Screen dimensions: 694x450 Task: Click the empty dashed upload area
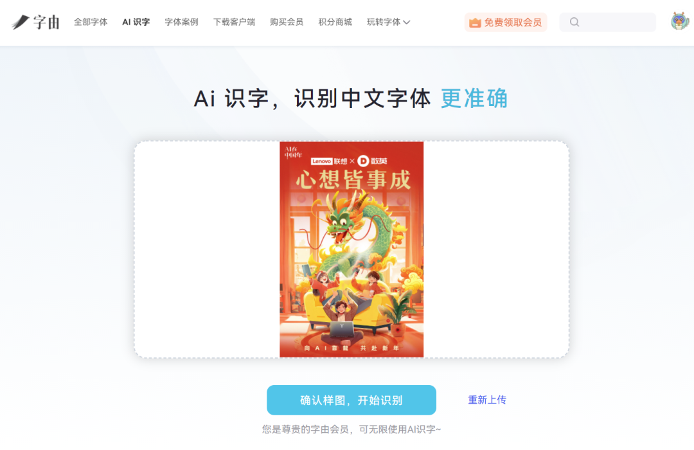point(495,249)
